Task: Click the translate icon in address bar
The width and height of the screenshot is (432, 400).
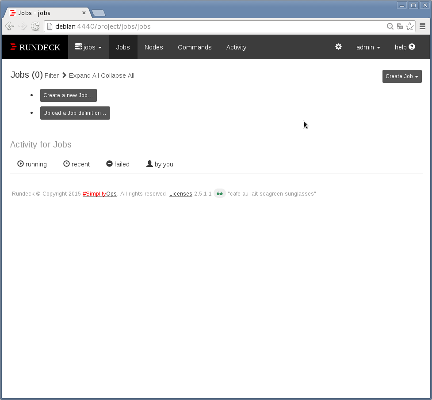Action: (399, 26)
